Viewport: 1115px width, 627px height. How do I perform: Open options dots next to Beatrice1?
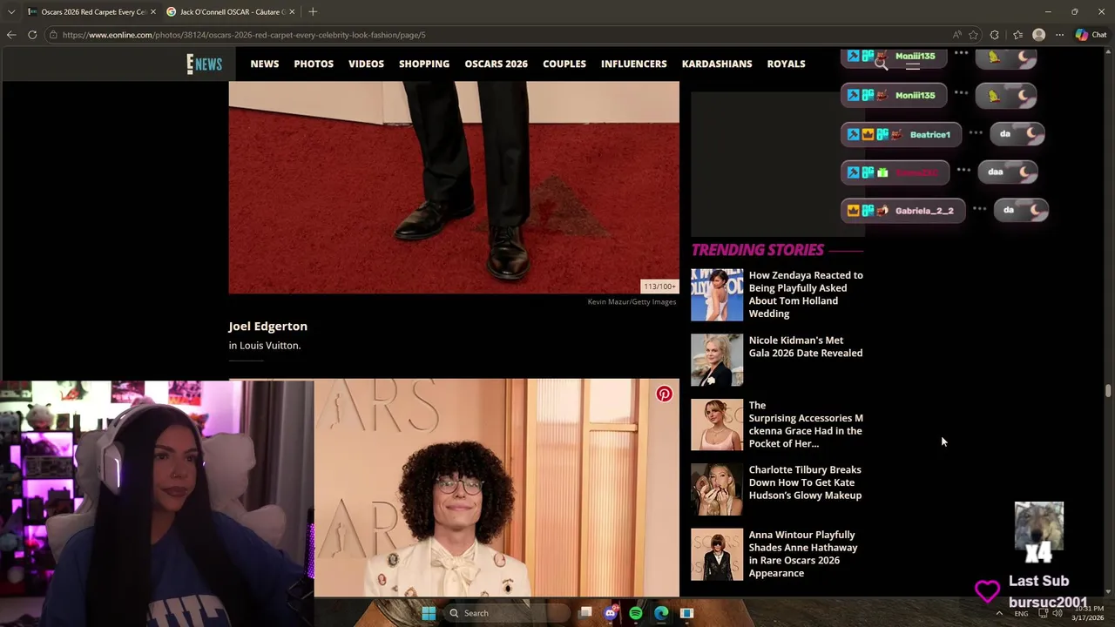pos(976,133)
